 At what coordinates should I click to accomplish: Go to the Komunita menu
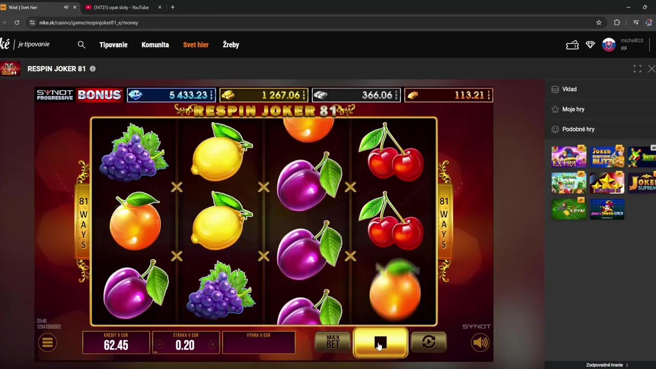click(x=155, y=45)
